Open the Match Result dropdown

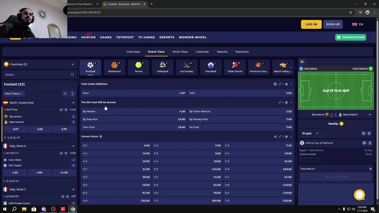click(x=14, y=93)
